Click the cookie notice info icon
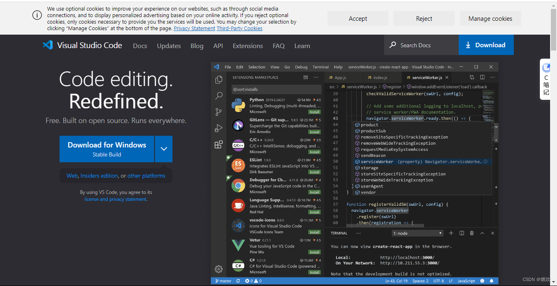The image size is (557, 286). coord(37,15)
